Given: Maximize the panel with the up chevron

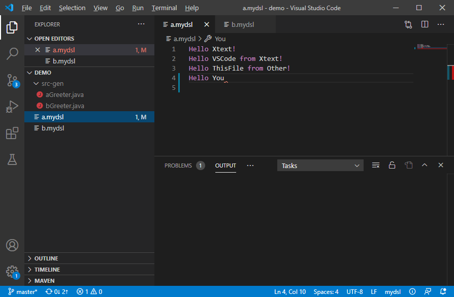Looking at the screenshot, I should pos(425,165).
